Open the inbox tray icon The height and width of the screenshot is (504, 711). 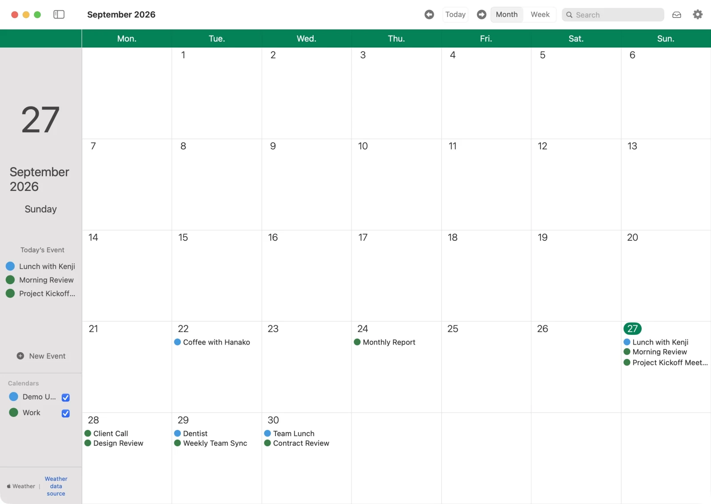tap(676, 15)
